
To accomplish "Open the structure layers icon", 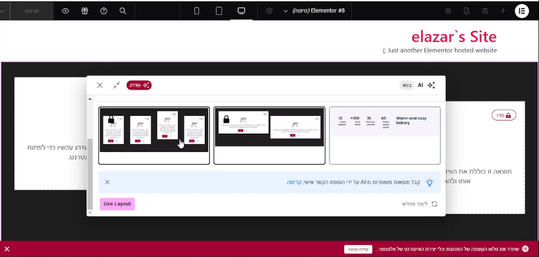I will pos(448,11).
